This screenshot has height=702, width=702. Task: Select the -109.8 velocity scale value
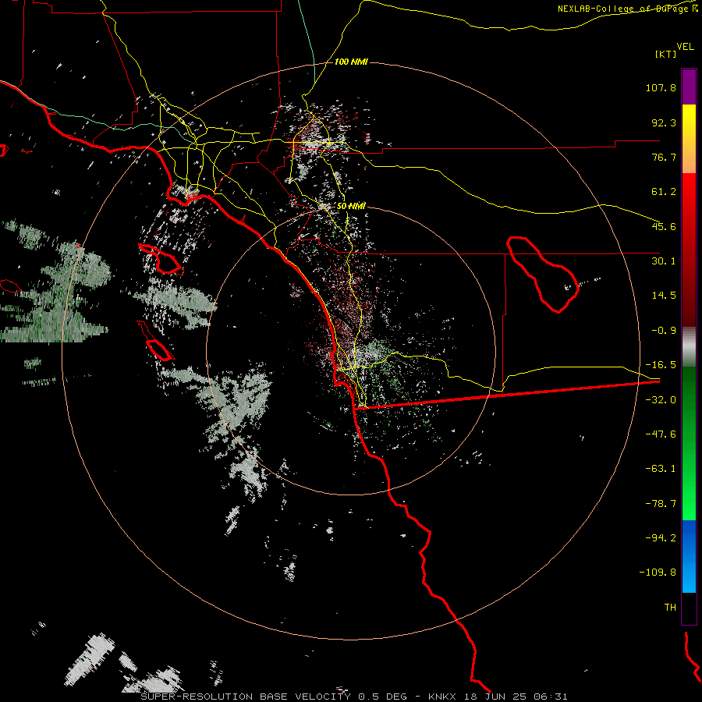point(658,573)
